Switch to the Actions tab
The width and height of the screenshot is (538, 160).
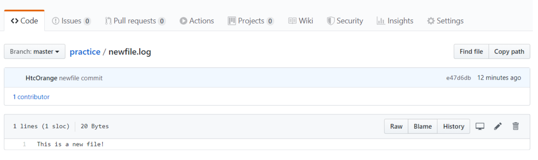(x=197, y=21)
